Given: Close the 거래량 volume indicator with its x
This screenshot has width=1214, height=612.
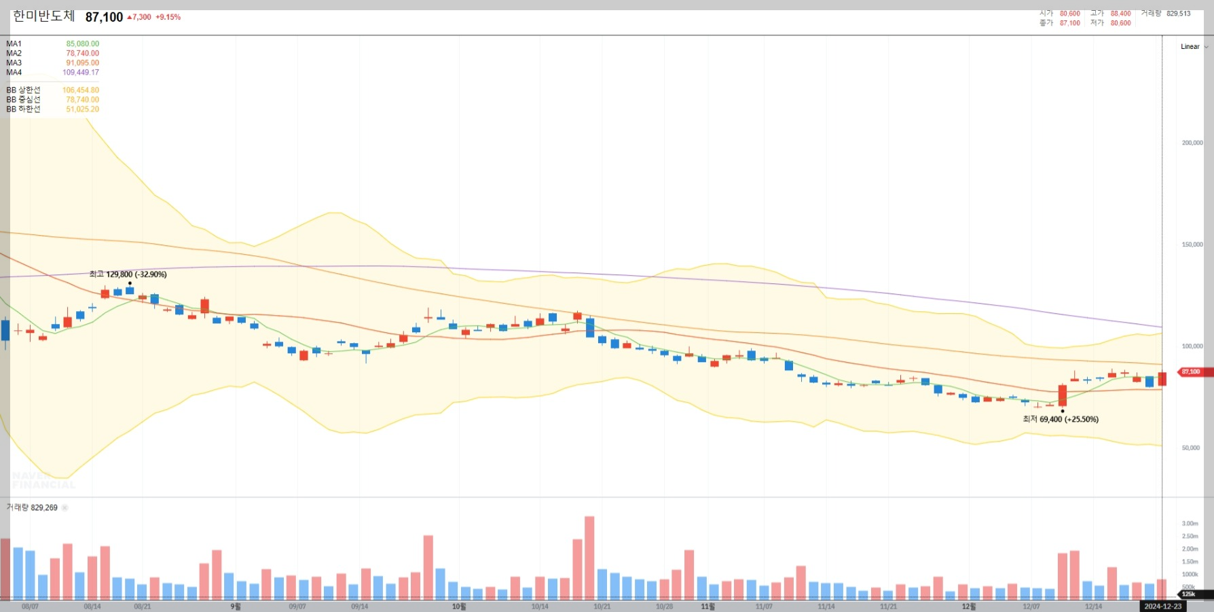Looking at the screenshot, I should [65, 507].
